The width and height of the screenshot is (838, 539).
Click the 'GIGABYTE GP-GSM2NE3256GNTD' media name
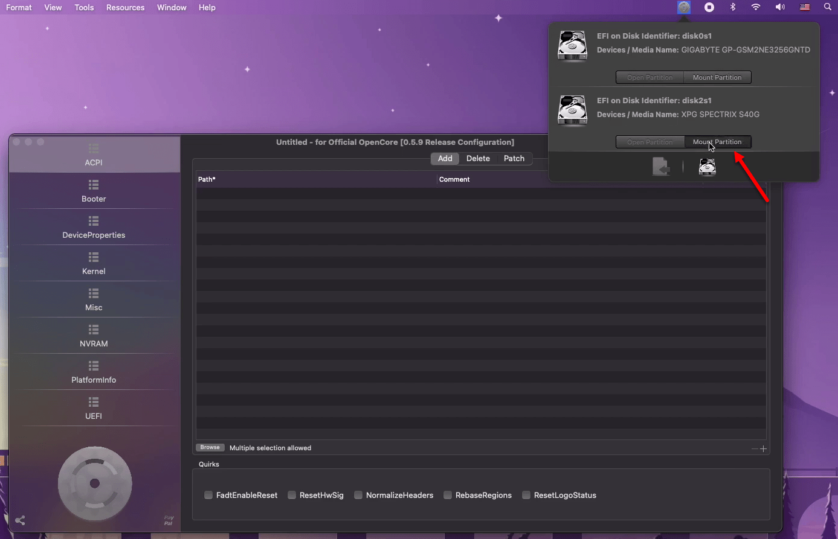tap(746, 49)
